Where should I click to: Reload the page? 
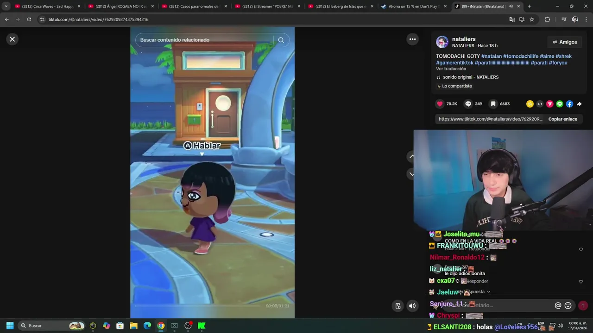point(29,19)
